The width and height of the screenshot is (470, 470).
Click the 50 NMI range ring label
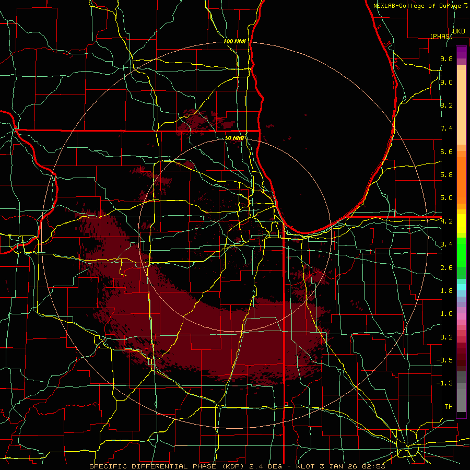click(x=234, y=138)
